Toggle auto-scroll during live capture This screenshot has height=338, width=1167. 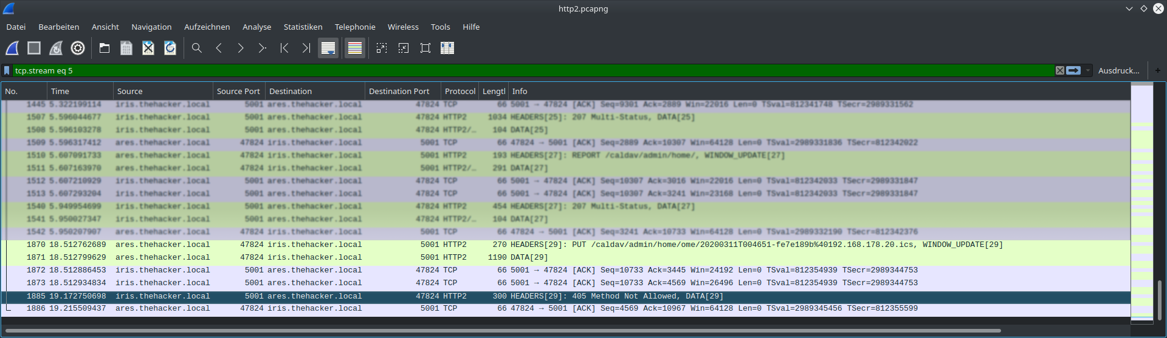pos(328,48)
